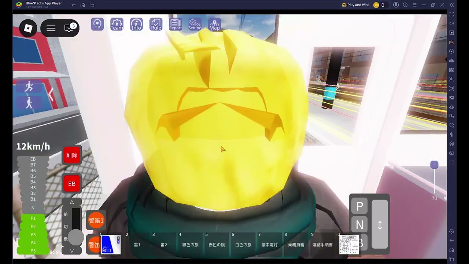Show the Info panel

[x=136, y=24]
